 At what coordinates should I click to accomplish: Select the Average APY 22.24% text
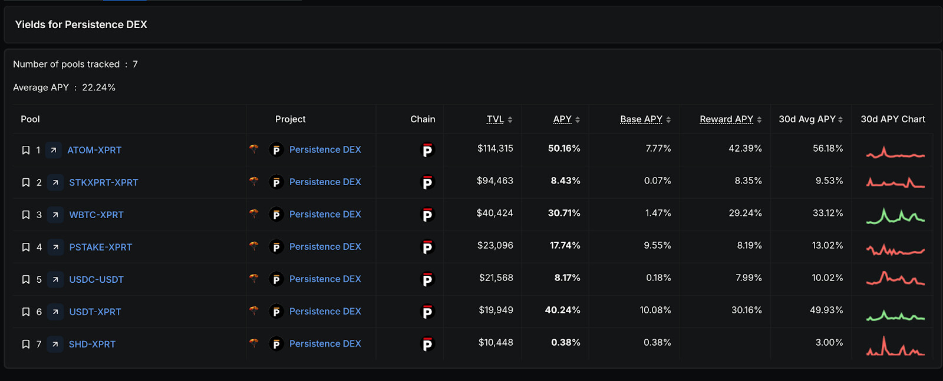[x=64, y=88]
